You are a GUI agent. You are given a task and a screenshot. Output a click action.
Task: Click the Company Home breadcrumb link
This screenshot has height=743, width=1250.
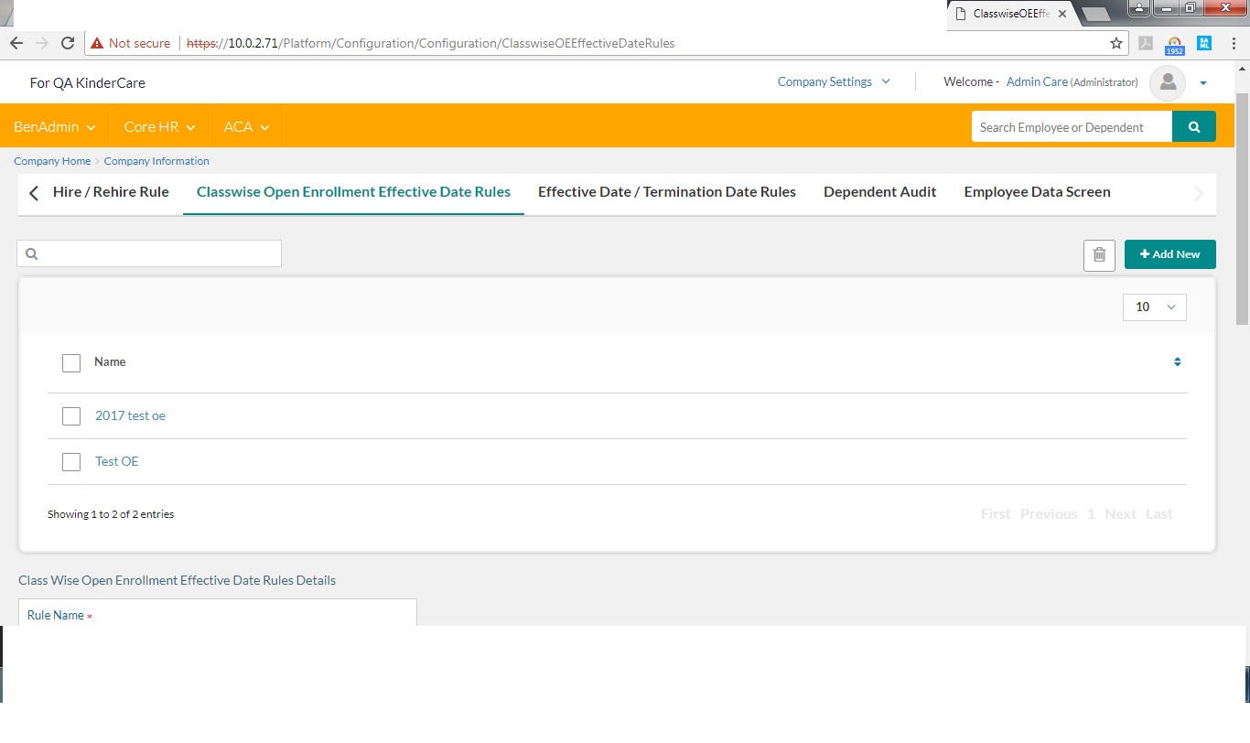point(52,161)
